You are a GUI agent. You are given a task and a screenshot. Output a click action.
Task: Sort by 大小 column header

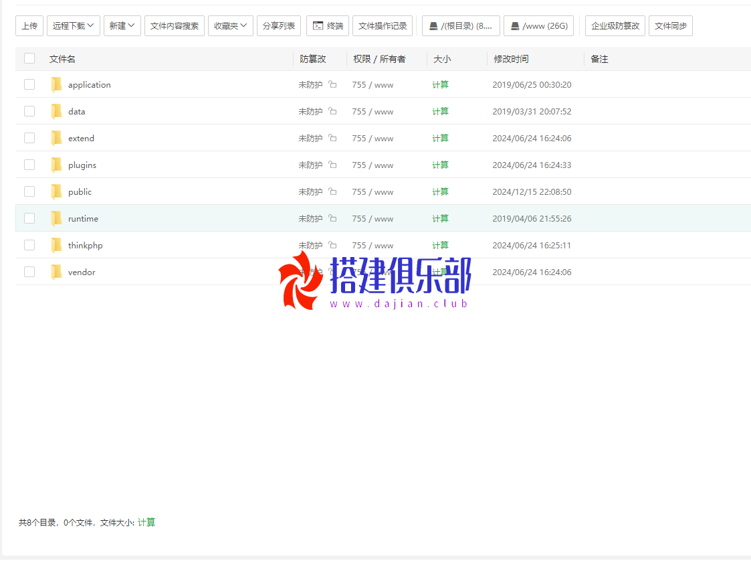point(442,59)
